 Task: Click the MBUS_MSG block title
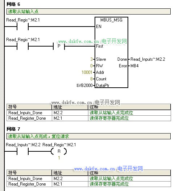click(111, 20)
